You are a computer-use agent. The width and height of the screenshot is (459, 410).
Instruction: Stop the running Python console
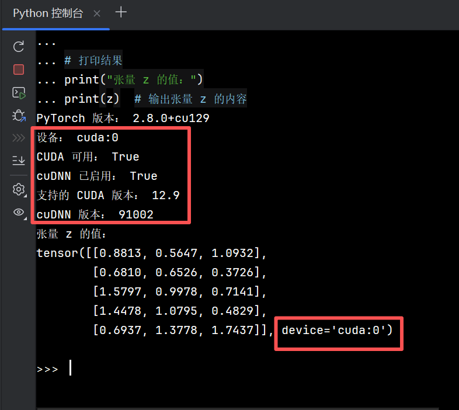tap(19, 70)
